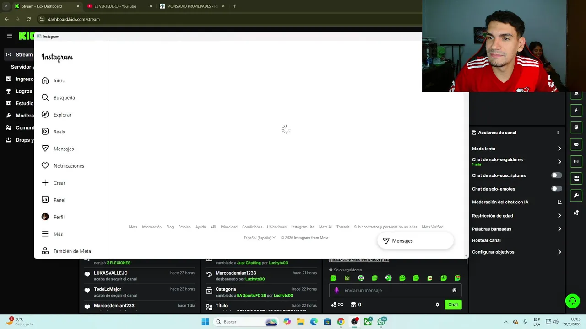Click address bar dashboard.kick.com/stream

pyautogui.click(x=74, y=19)
